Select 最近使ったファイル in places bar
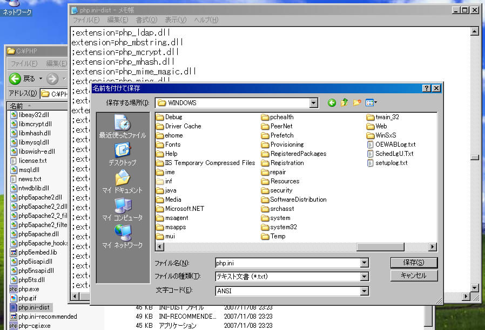Image resolution: width=485 pixels, height=330 pixels. click(123, 127)
